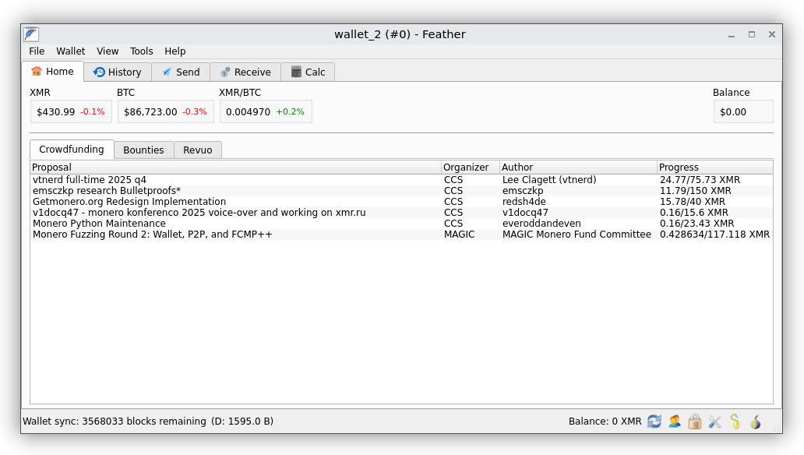Viewport: 804px width, 455px height.
Task: Open the Wallet menu
Action: pyautogui.click(x=71, y=51)
